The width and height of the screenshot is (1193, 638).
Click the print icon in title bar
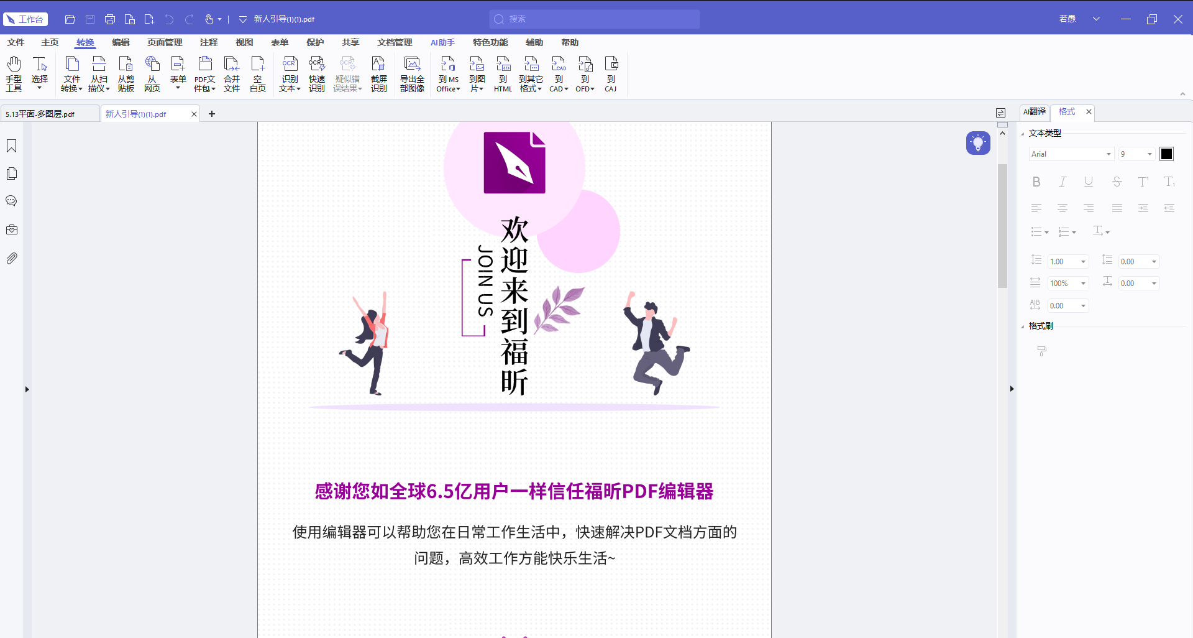(x=110, y=19)
